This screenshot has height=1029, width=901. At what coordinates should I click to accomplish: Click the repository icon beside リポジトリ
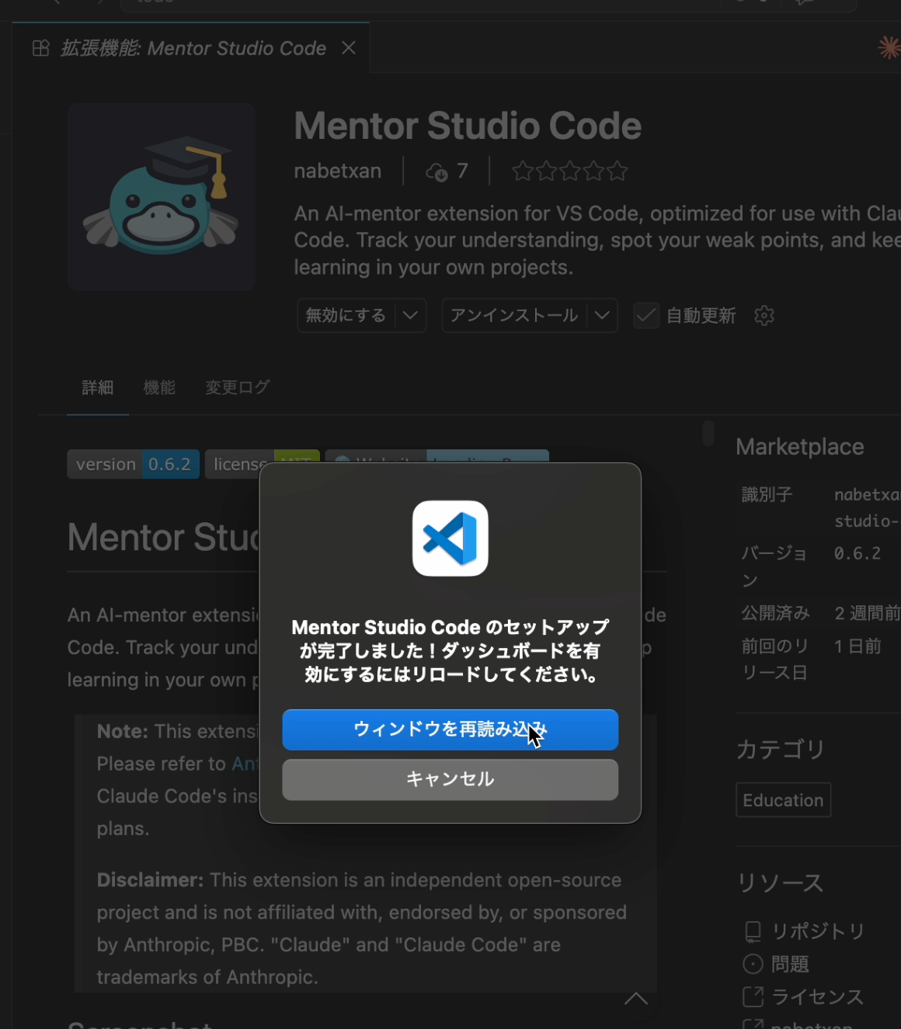click(x=753, y=931)
